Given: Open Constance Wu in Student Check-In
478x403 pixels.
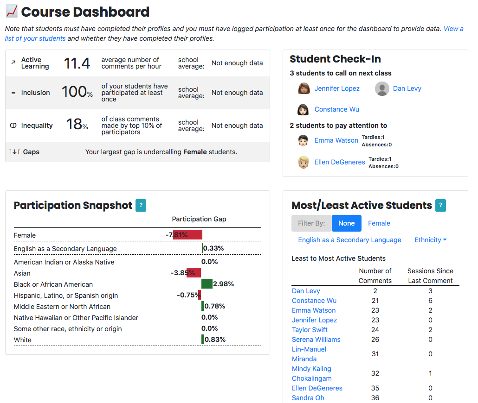Looking at the screenshot, I should coord(336,109).
